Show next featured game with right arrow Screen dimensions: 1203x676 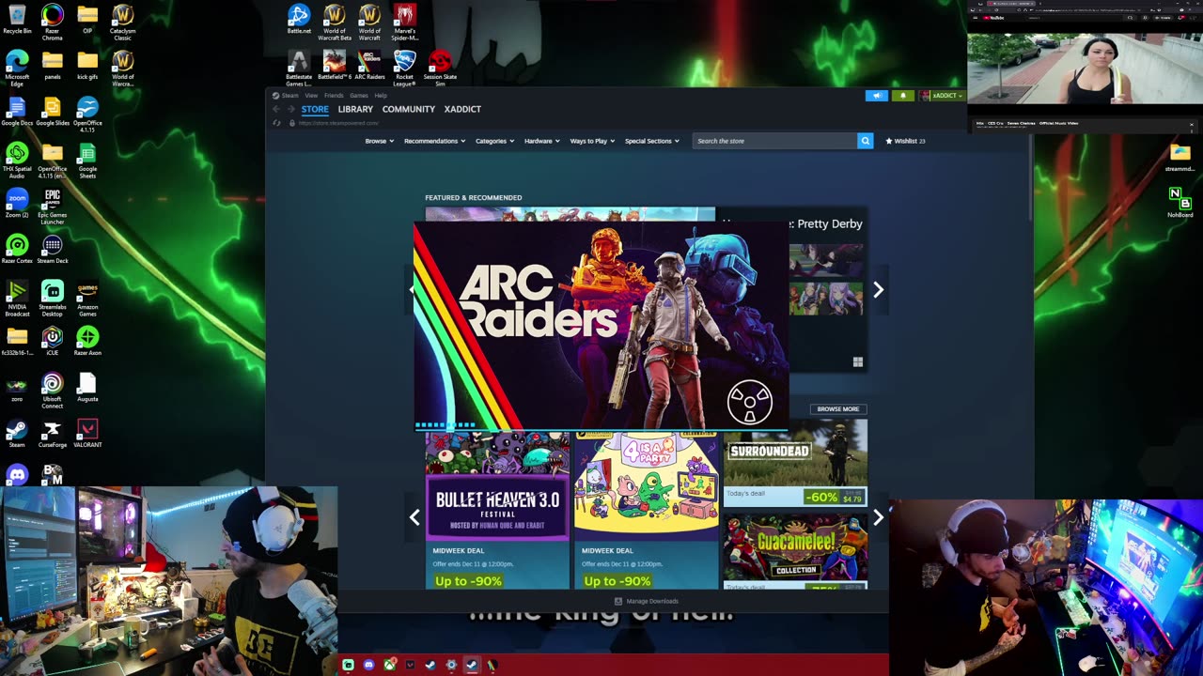tap(878, 290)
